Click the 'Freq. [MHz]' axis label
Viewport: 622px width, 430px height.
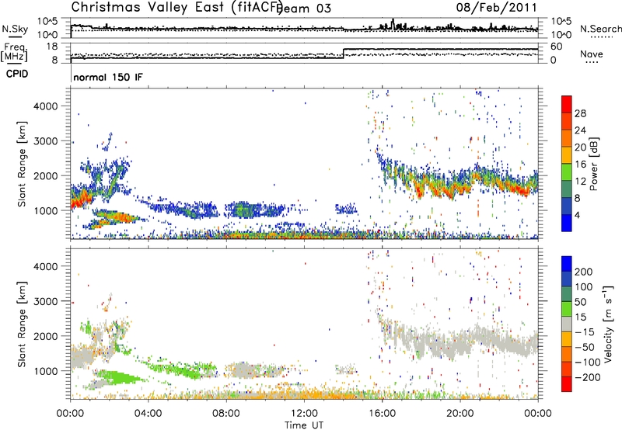[x=15, y=53]
